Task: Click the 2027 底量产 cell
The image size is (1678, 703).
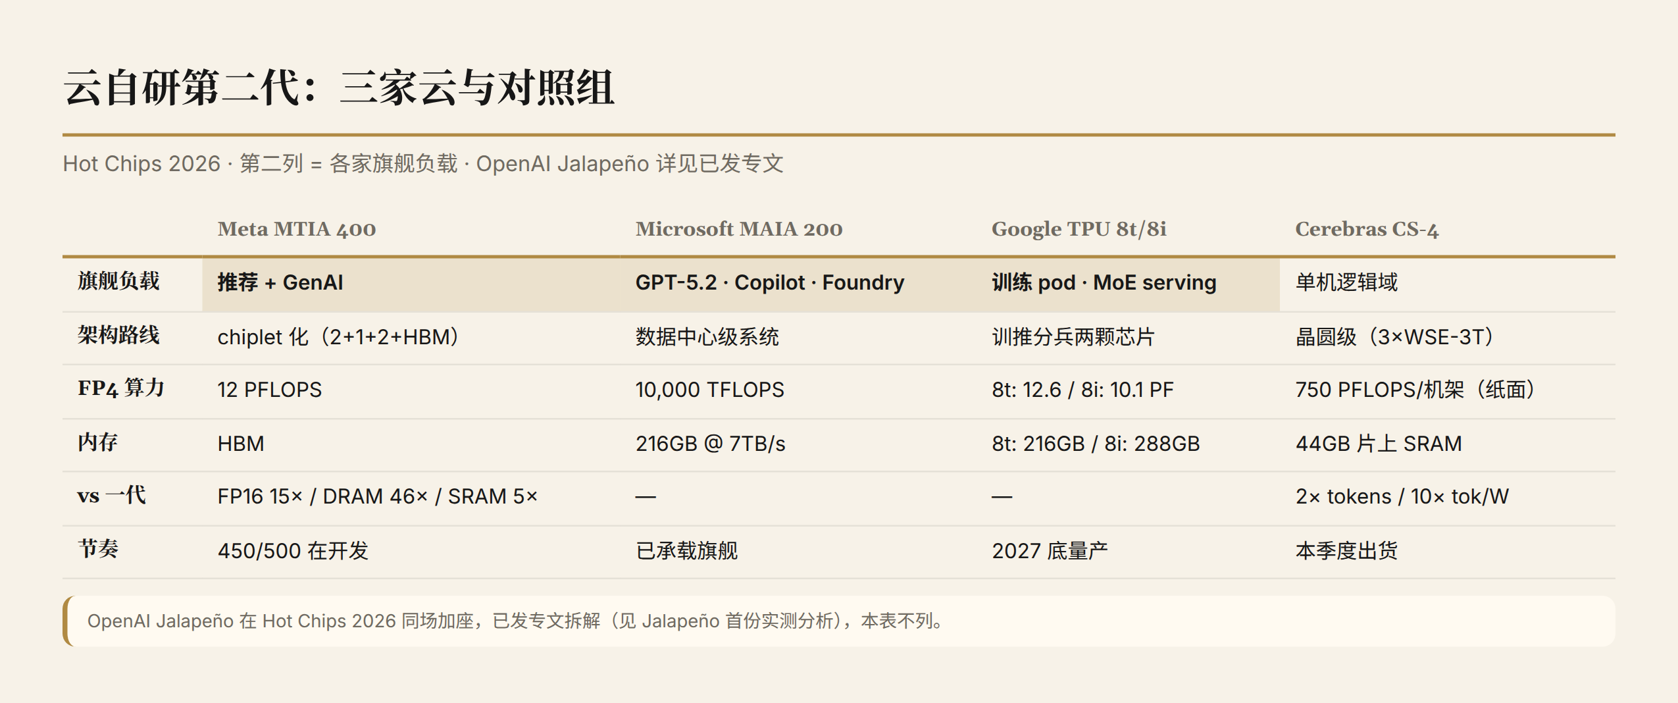Action: (x=1128, y=552)
